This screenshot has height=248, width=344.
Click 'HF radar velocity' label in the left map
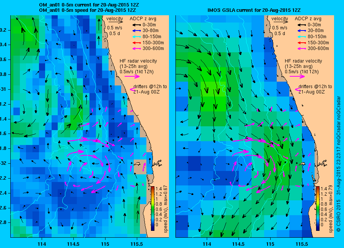(138, 61)
